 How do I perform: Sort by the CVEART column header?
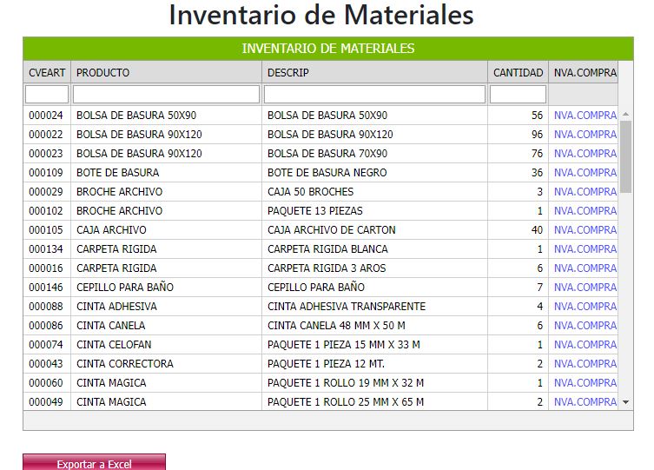47,73
